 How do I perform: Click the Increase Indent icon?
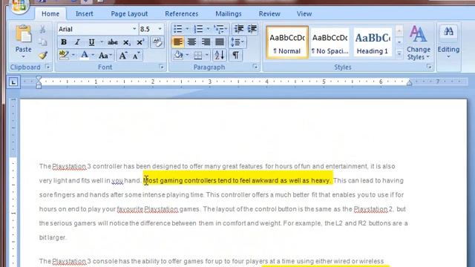click(x=252, y=29)
